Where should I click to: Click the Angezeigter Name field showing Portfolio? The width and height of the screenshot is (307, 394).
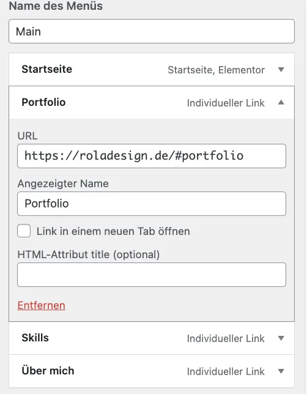(152, 204)
